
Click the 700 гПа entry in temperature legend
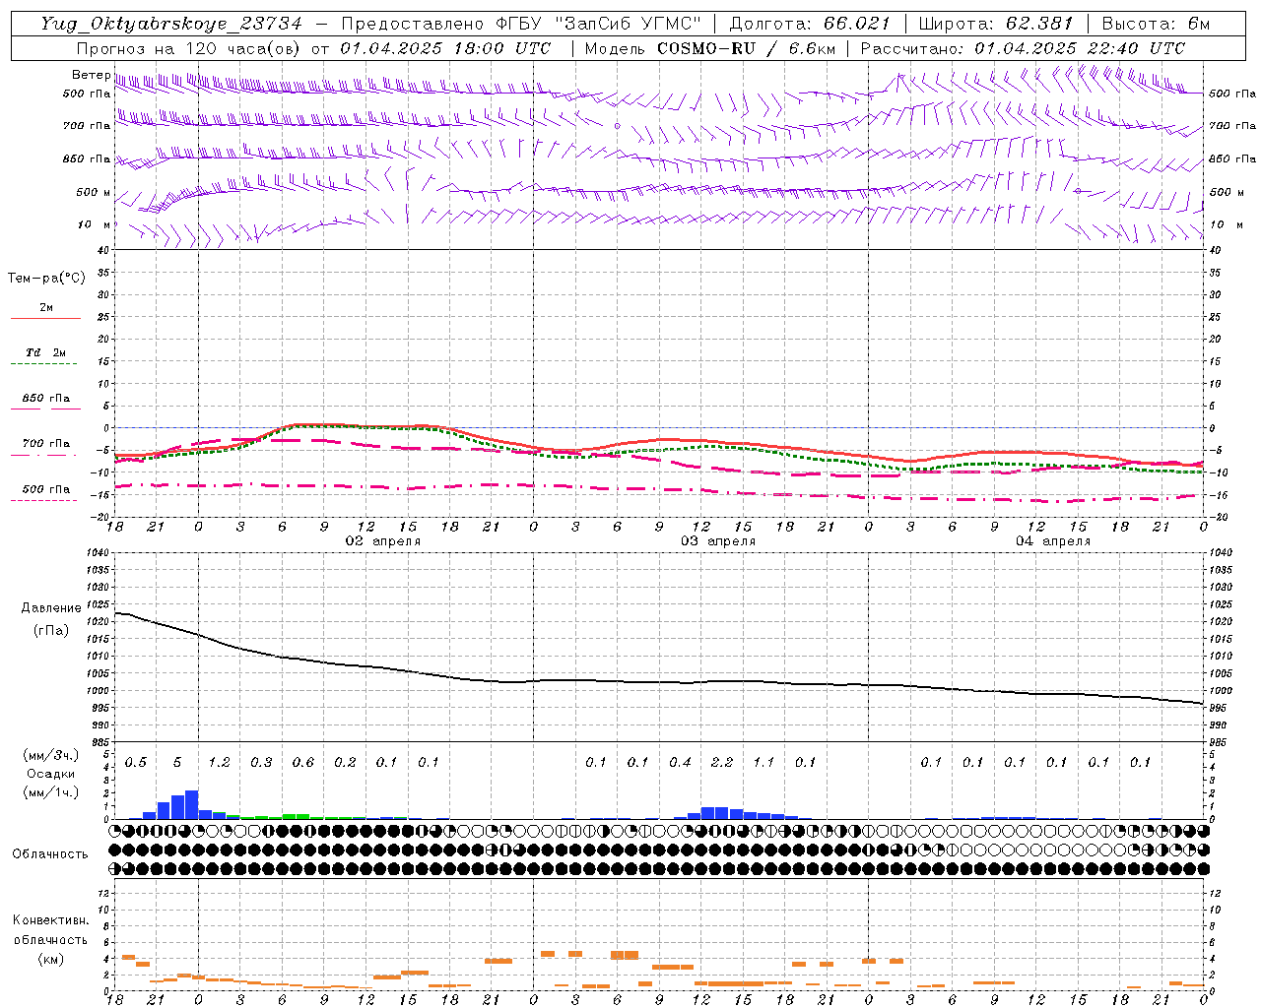[x=46, y=444]
